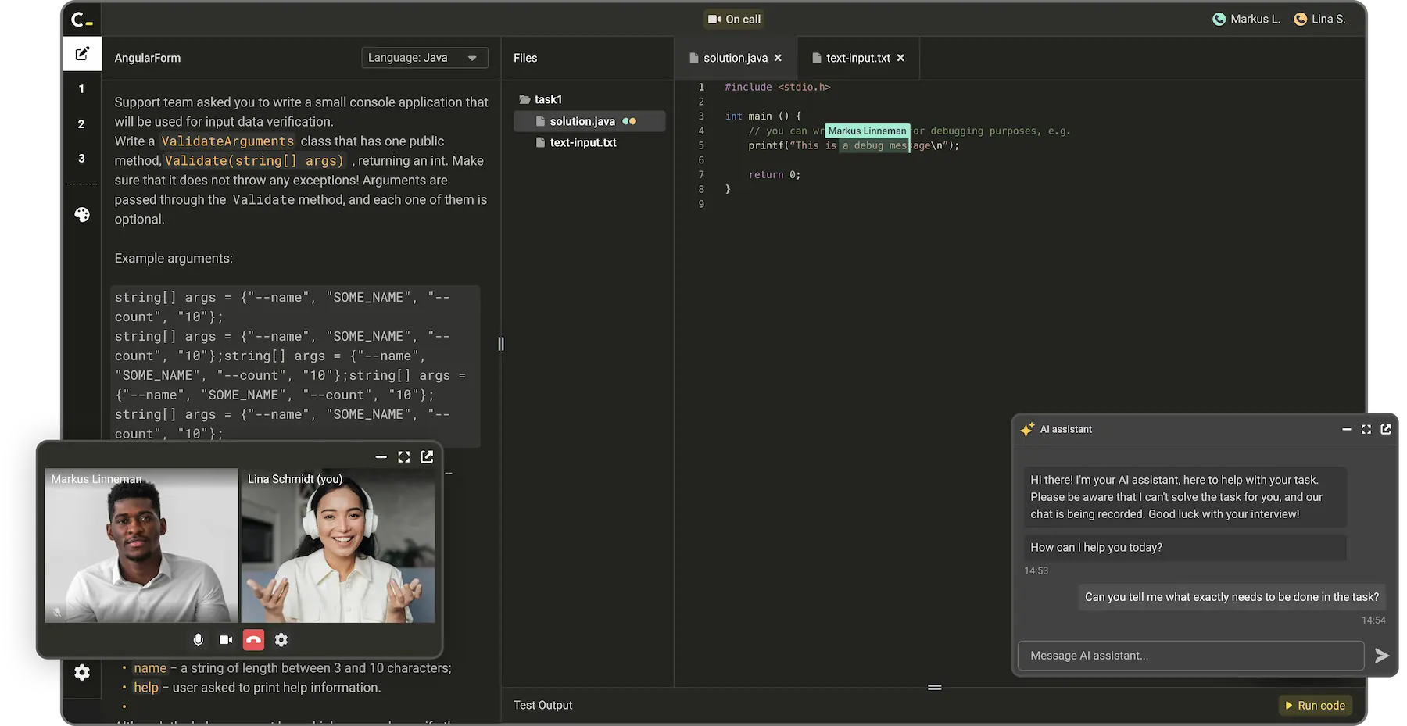Image resolution: width=1407 pixels, height=726 pixels.
Task: Open the task editor pencil icon in the sidebar
Action: [82, 54]
